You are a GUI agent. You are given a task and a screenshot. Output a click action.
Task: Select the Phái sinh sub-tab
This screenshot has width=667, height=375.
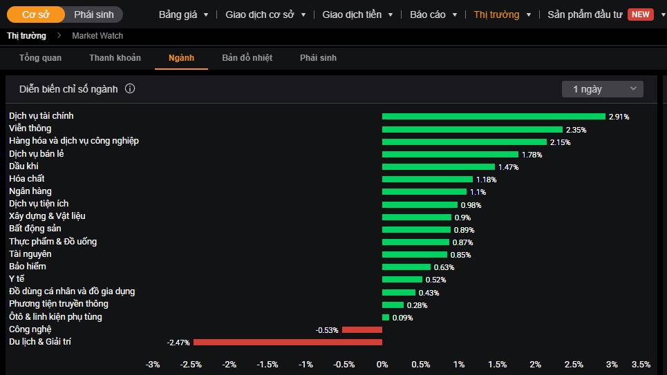[x=318, y=58]
